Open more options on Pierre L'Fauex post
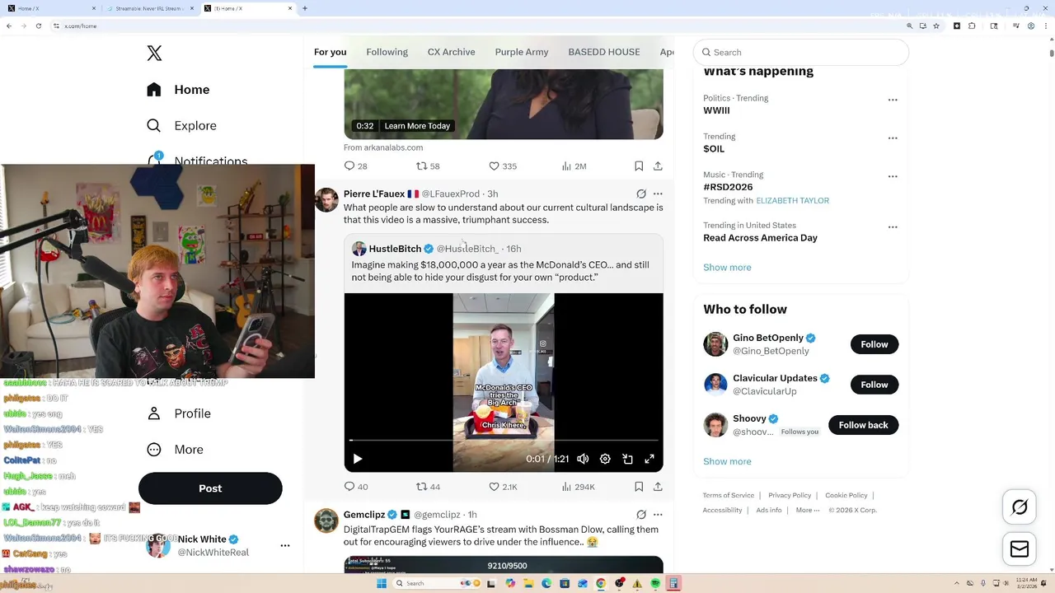The image size is (1055, 593). (x=658, y=194)
